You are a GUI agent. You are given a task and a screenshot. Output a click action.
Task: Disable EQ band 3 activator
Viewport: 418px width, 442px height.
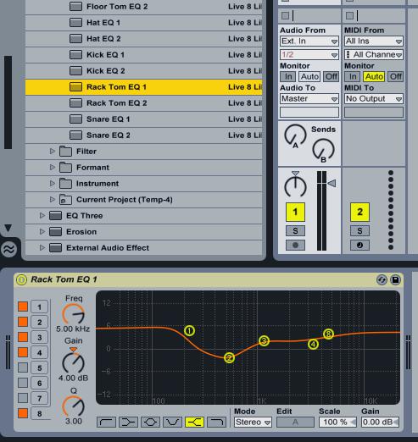[23, 337]
